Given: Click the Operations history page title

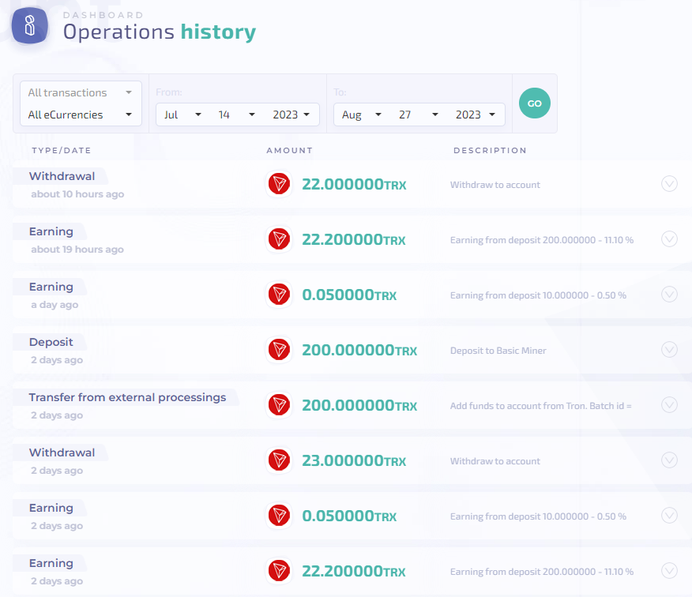Looking at the screenshot, I should [x=160, y=32].
